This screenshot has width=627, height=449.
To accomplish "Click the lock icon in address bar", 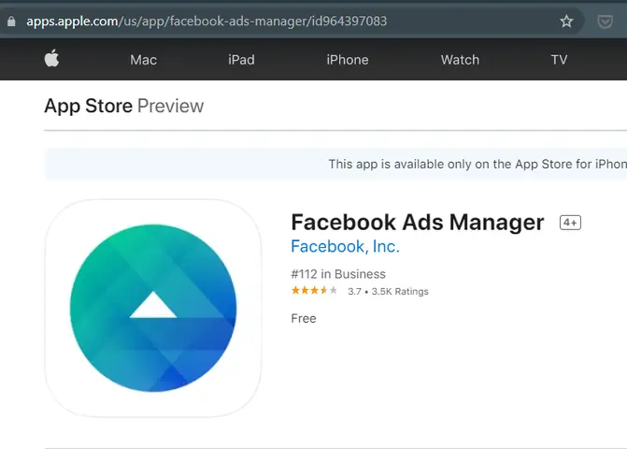I will coord(11,22).
